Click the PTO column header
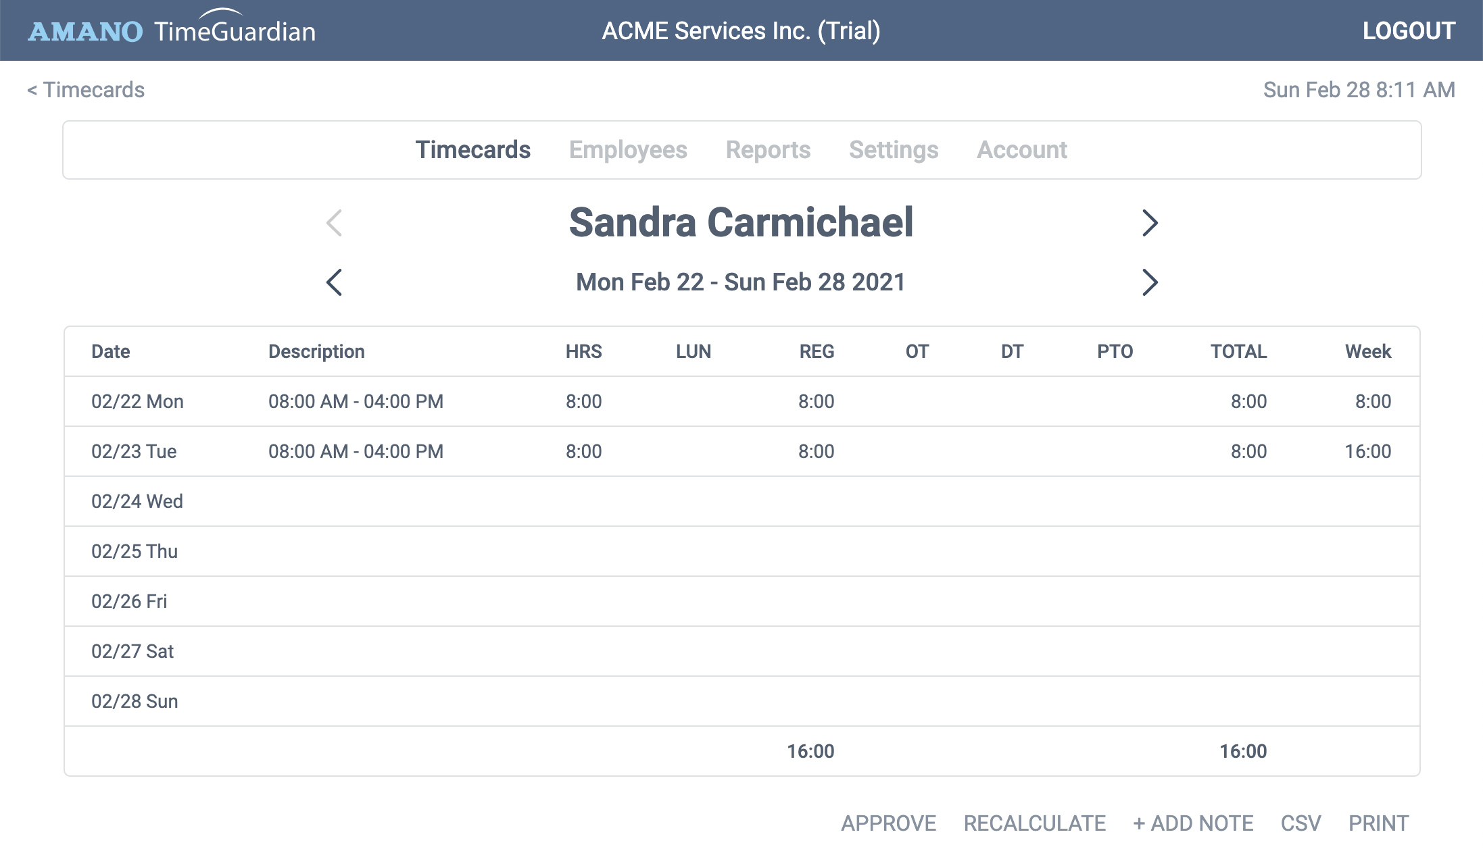The image size is (1483, 849). pyautogui.click(x=1115, y=351)
